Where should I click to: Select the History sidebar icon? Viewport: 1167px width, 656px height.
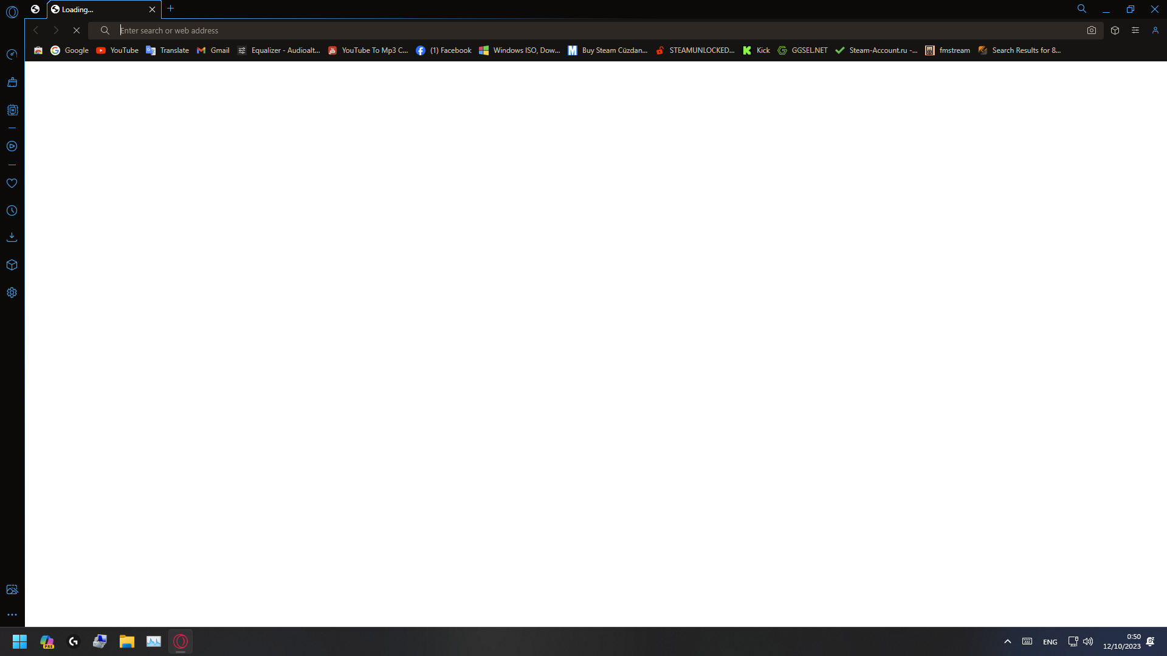[12, 210]
